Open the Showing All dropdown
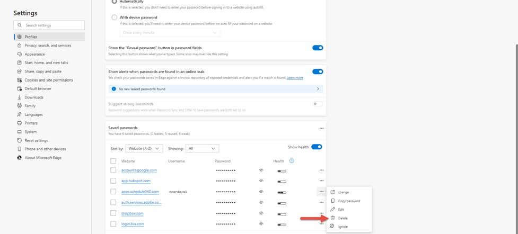Viewport: 518px width, 234px height. tap(202, 149)
